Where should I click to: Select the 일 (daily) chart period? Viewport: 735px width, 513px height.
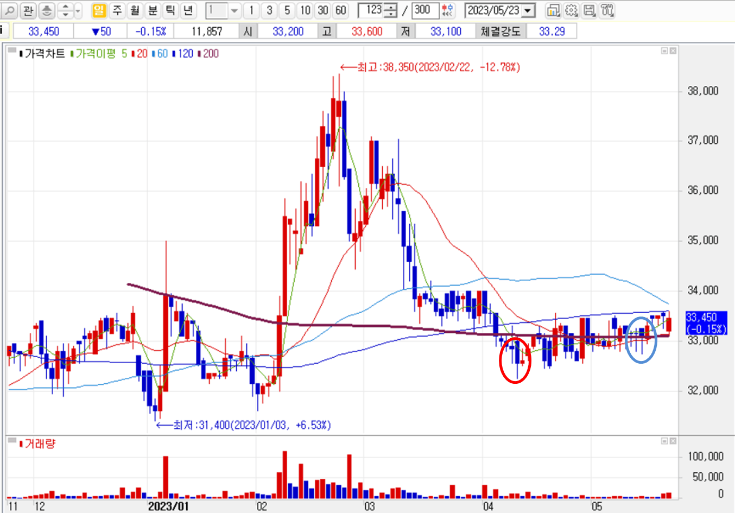pyautogui.click(x=99, y=10)
